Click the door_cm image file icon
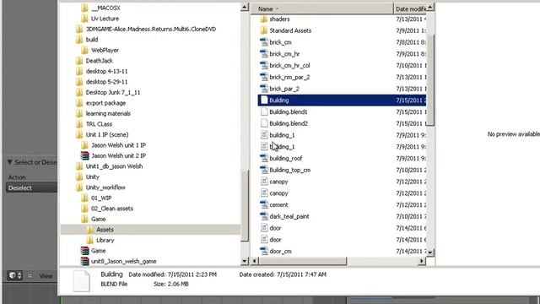540x304 pixels. click(264, 252)
